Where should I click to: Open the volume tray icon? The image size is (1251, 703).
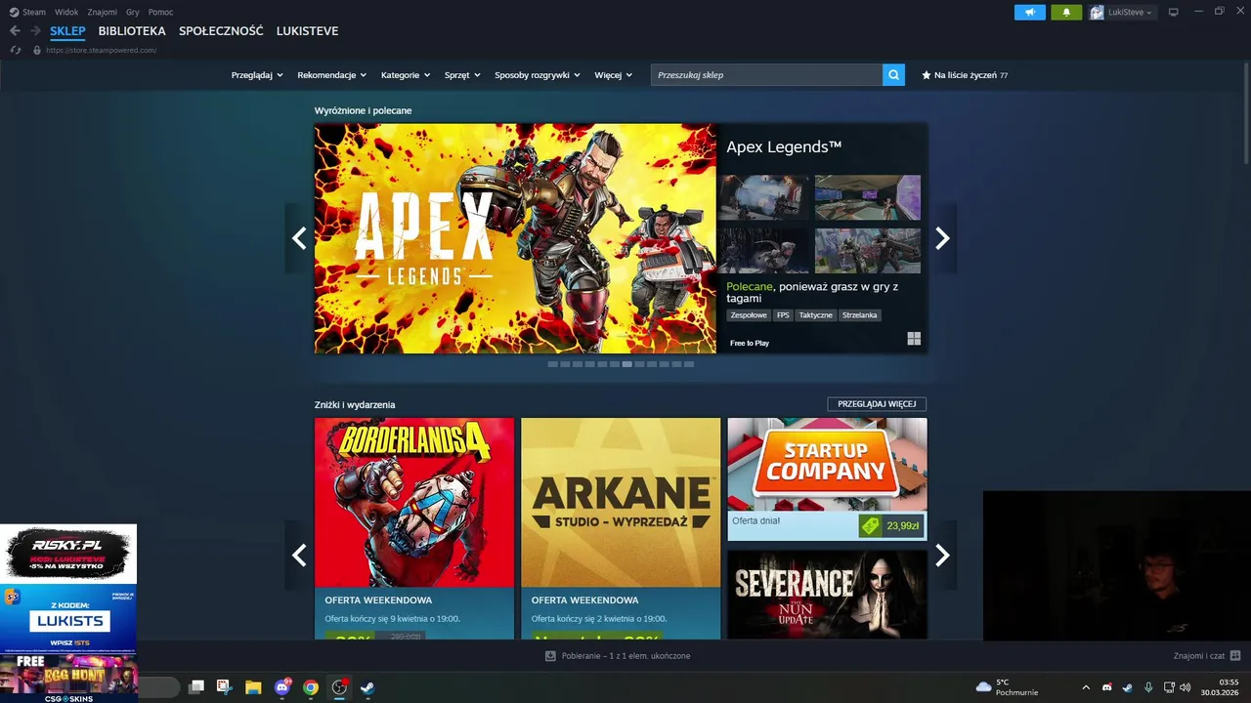(1186, 687)
